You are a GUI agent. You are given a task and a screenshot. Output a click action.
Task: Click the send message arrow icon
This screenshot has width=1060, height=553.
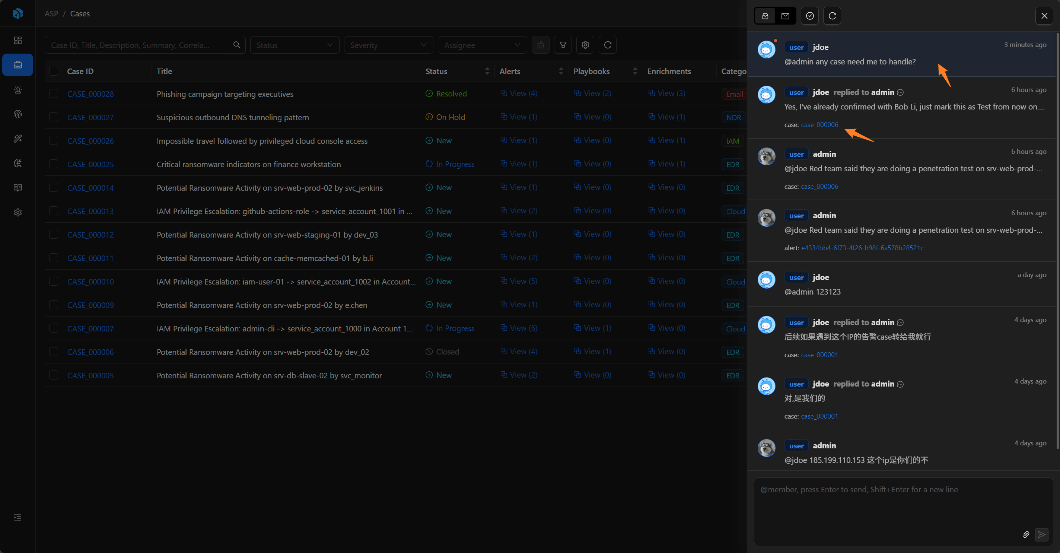click(x=1041, y=534)
